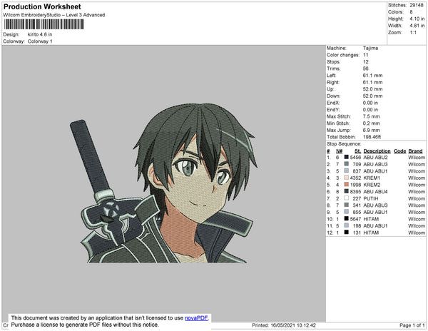Select the Max Stitch value 7.5 mm
This screenshot has height=331, width=428.
tap(371, 116)
